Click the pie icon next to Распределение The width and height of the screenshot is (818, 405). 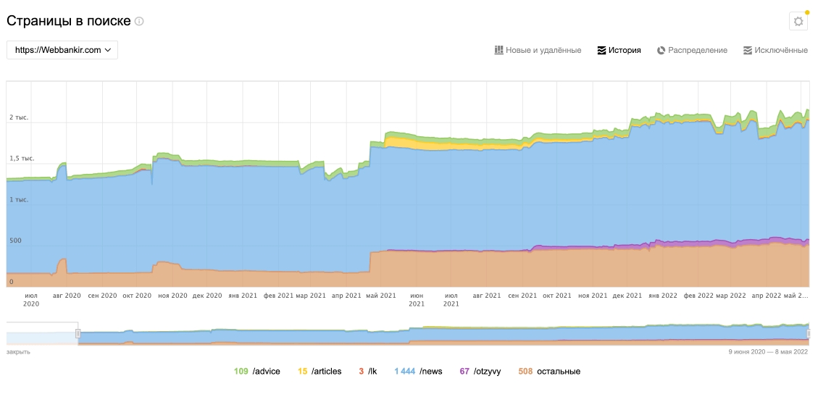coord(661,50)
